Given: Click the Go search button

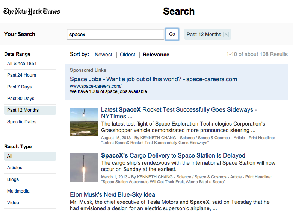Looking at the screenshot, I should tap(172, 34).
